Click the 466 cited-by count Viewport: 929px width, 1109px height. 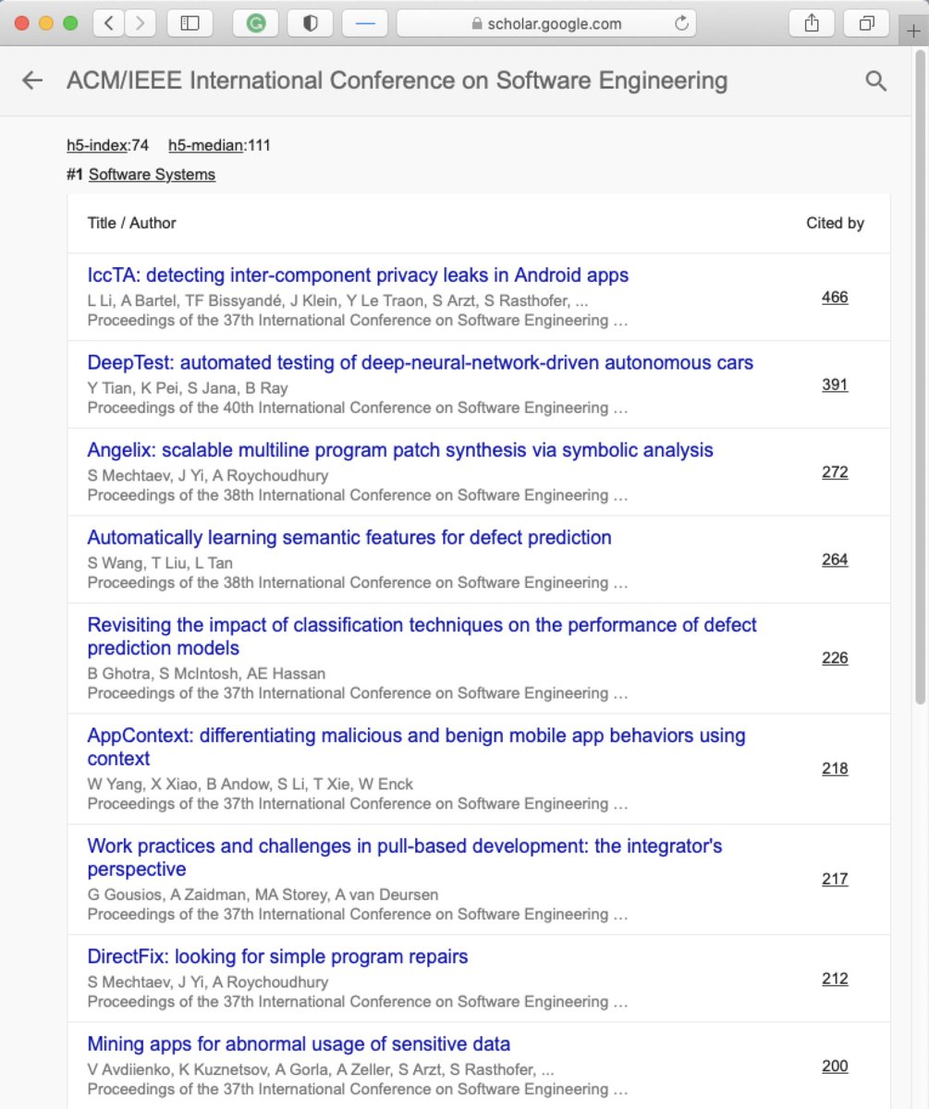click(835, 297)
